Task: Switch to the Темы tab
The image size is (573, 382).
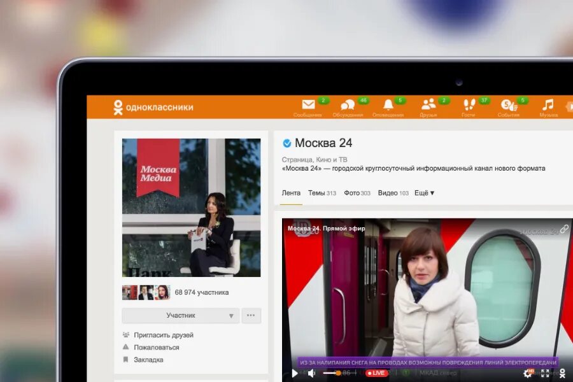Action: pos(322,193)
